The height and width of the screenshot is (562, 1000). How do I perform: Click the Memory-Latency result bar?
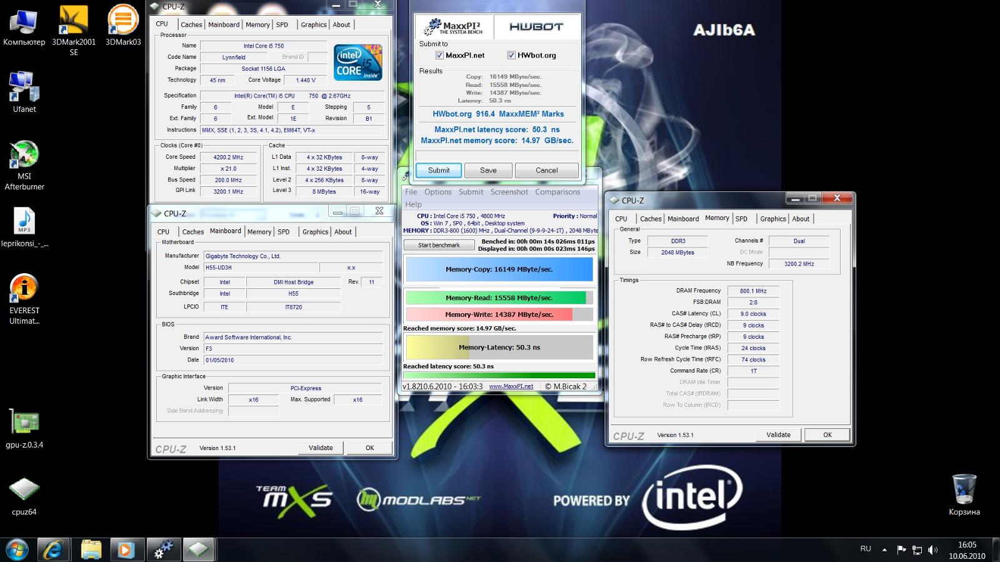point(499,347)
